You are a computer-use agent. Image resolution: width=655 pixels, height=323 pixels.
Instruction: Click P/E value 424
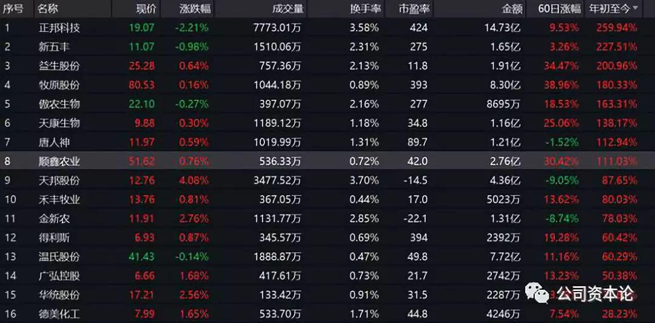click(418, 28)
